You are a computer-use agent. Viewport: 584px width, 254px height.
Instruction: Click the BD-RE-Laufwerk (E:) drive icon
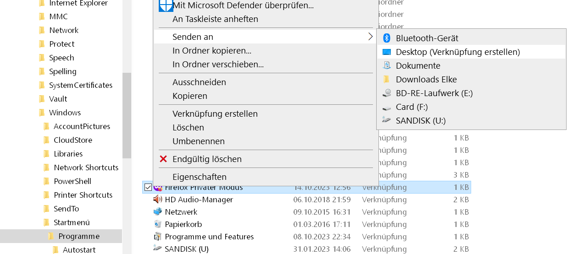(387, 93)
